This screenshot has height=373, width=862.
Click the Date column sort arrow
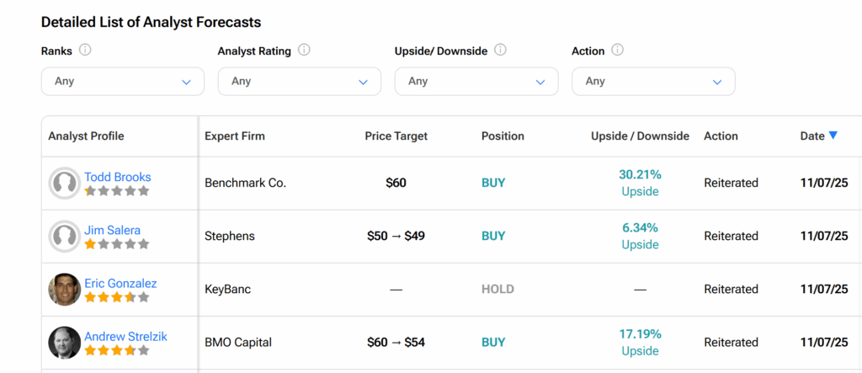(x=833, y=136)
